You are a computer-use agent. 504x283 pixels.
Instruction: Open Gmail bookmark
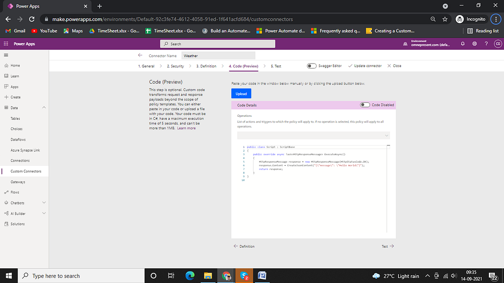(15, 31)
